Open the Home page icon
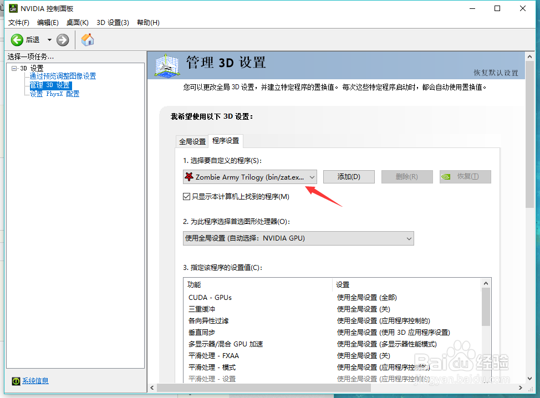Screen dimensions: 540x398 tap(88, 39)
